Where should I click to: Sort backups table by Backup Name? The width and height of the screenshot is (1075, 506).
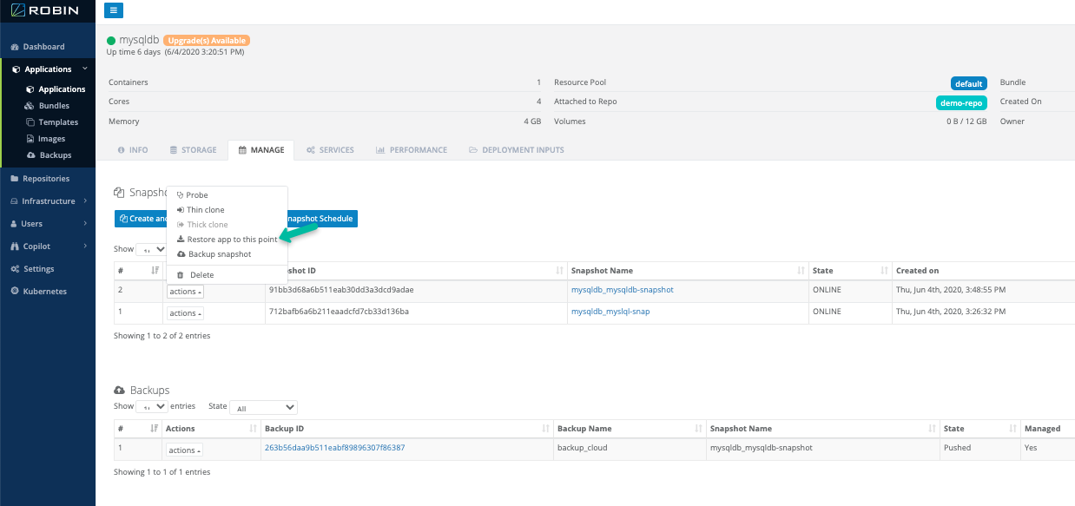point(630,429)
